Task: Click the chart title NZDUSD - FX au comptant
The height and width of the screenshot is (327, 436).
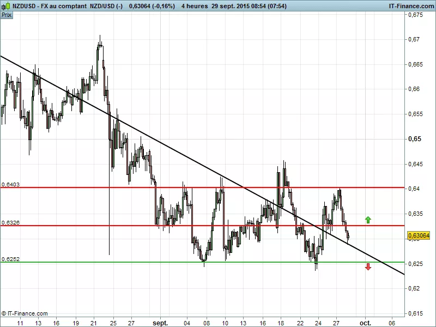Action: point(50,6)
